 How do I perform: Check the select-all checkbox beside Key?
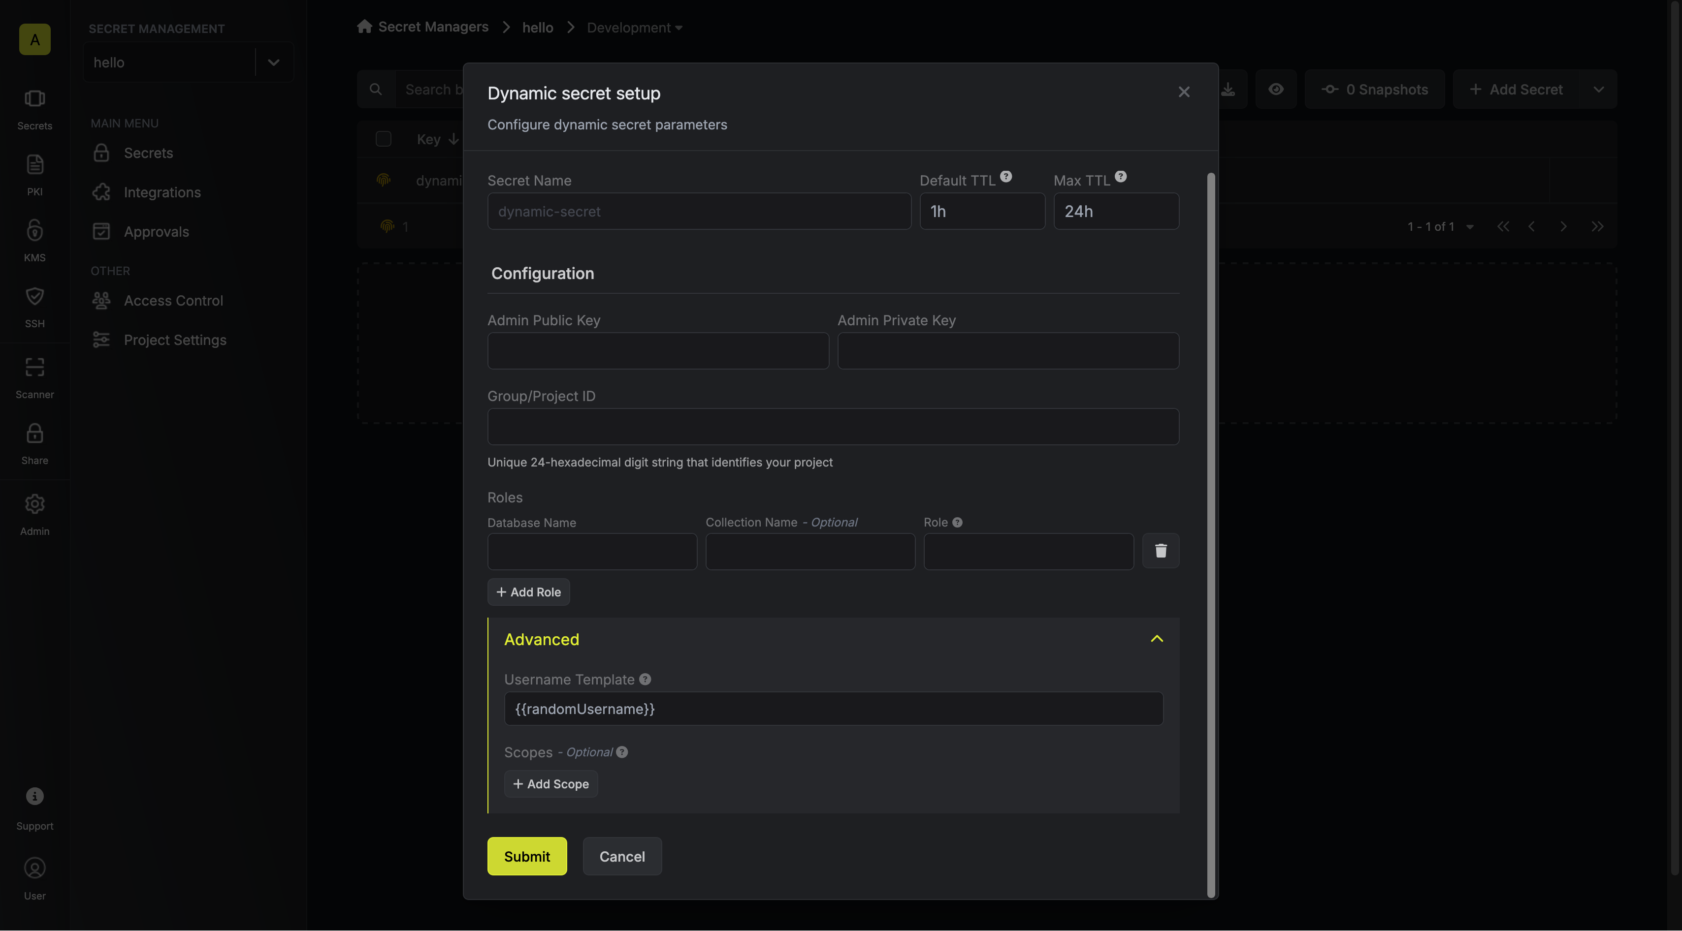(383, 139)
